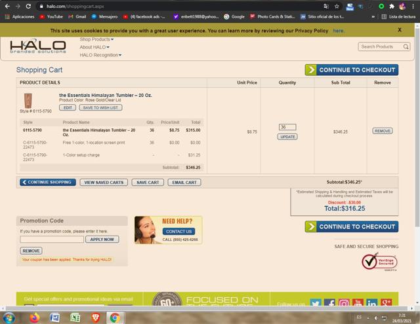The width and height of the screenshot is (420, 324).
Task: Expand the Shop Products menu
Action: click(x=96, y=39)
